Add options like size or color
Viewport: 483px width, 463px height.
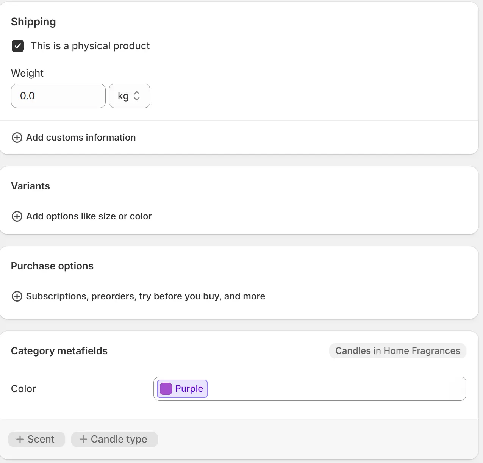click(x=89, y=216)
